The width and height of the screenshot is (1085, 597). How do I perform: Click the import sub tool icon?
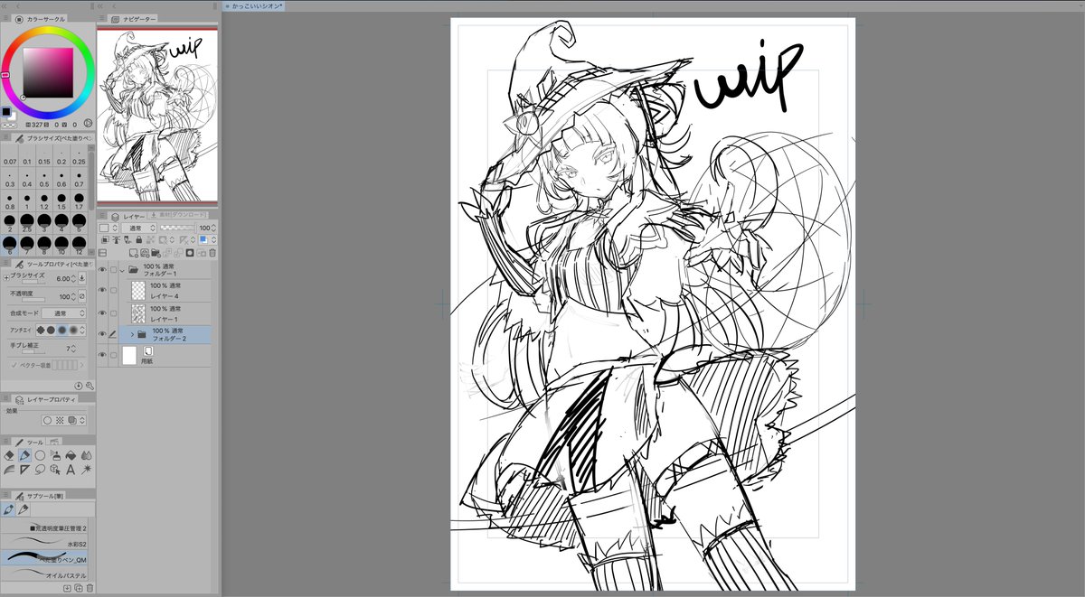tap(67, 588)
